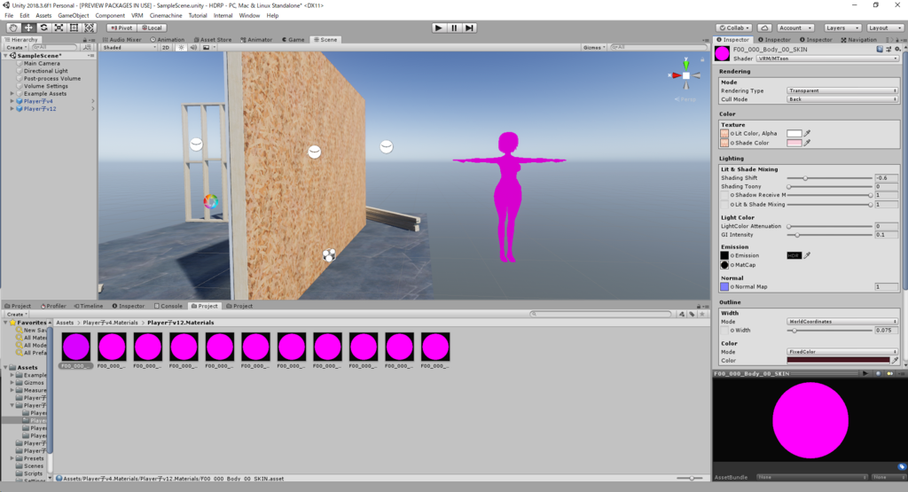Image resolution: width=908 pixels, height=492 pixels.
Task: Click project search by type icon
Action: click(x=682, y=315)
